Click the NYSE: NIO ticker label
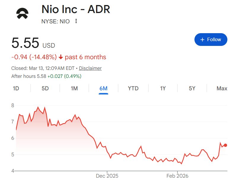This screenshot has height=183, width=233. pyautogui.click(x=56, y=21)
